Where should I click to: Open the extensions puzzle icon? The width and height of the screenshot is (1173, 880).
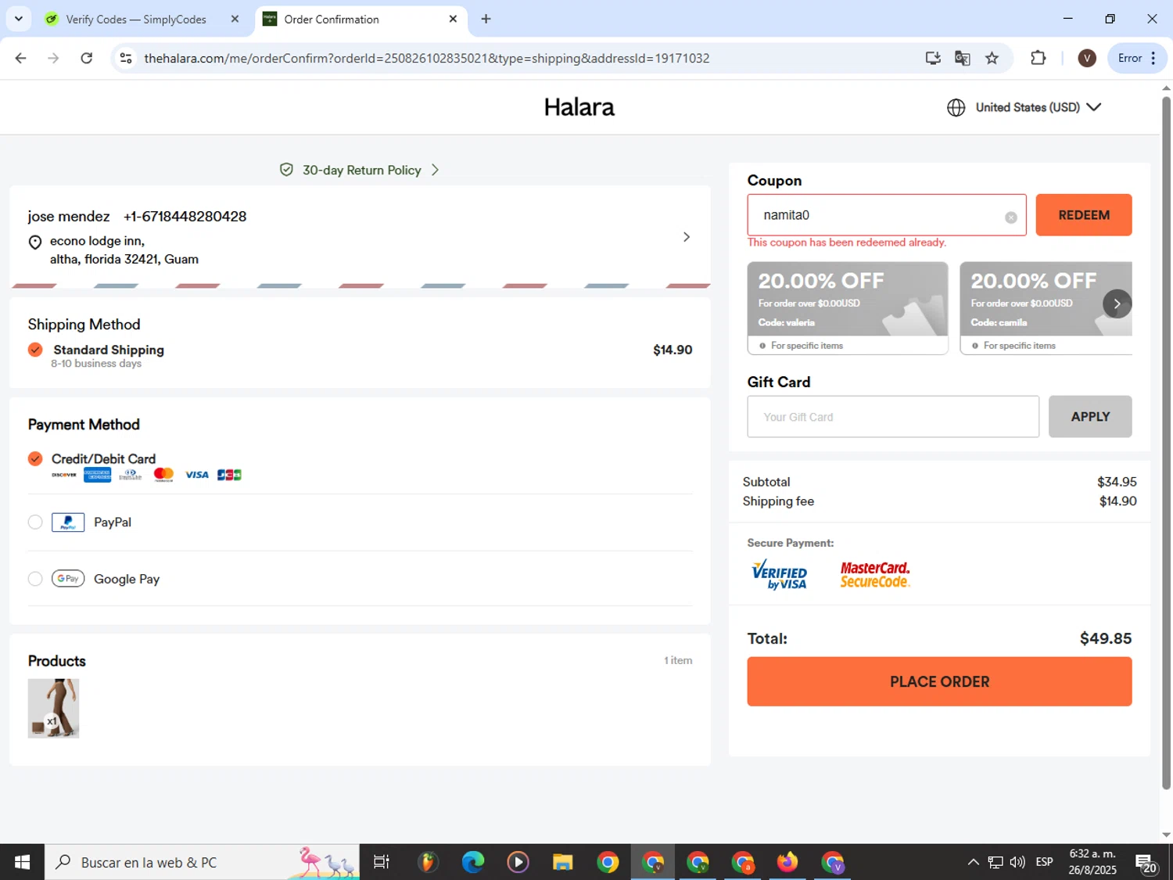click(x=1038, y=58)
